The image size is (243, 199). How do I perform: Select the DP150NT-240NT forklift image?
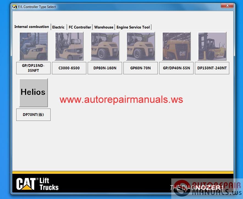click(212, 46)
